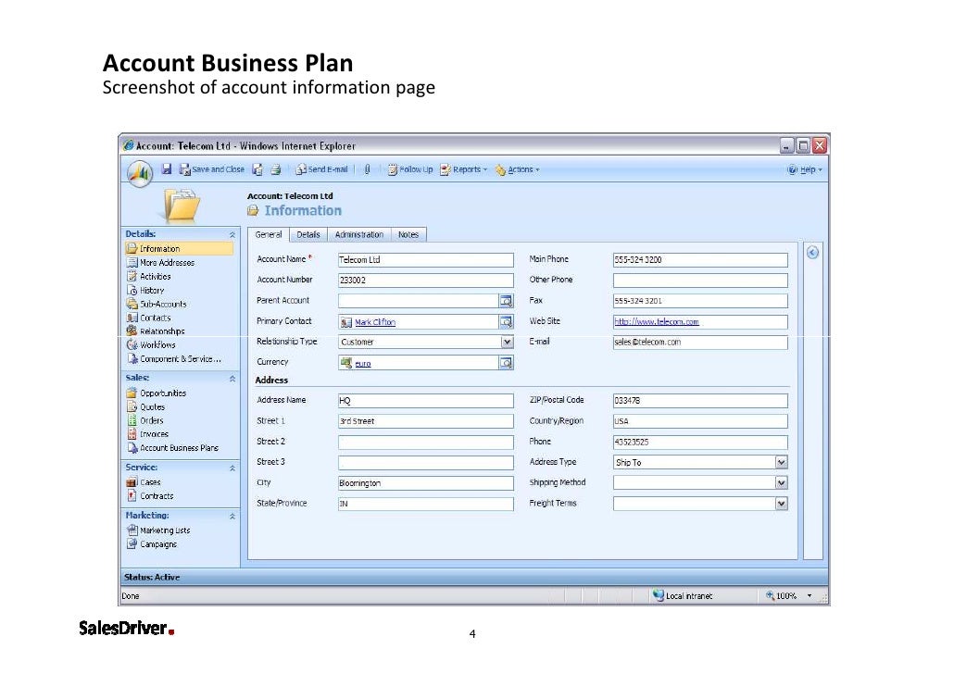This screenshot has width=954, height=674.
Task: Click the Save floppy disk icon
Action: point(166,169)
